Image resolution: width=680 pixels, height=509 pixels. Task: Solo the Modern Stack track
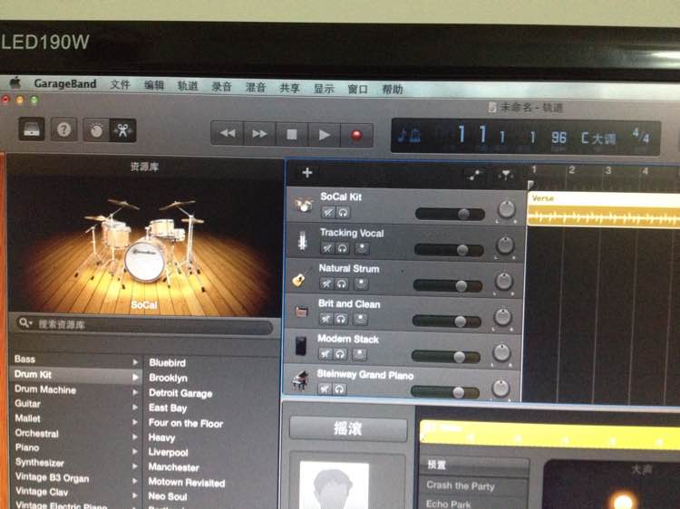tap(340, 354)
